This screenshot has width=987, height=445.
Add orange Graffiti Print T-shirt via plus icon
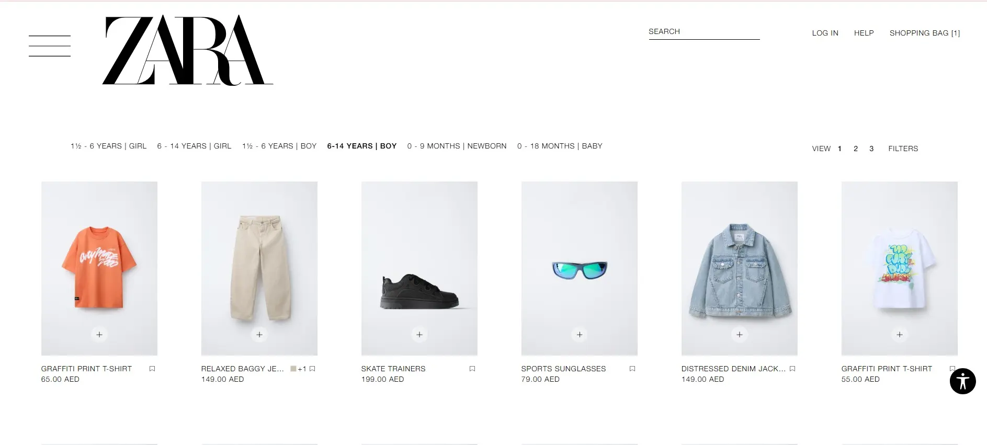(99, 334)
